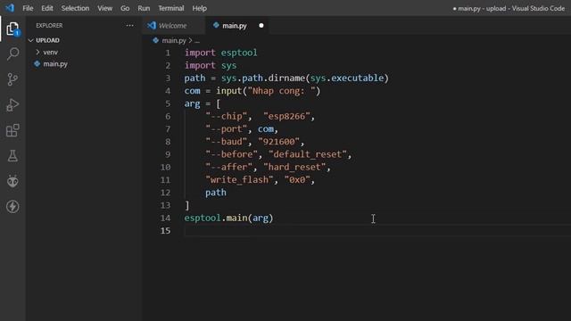Click the Python icon on the main.py tab

(216, 25)
